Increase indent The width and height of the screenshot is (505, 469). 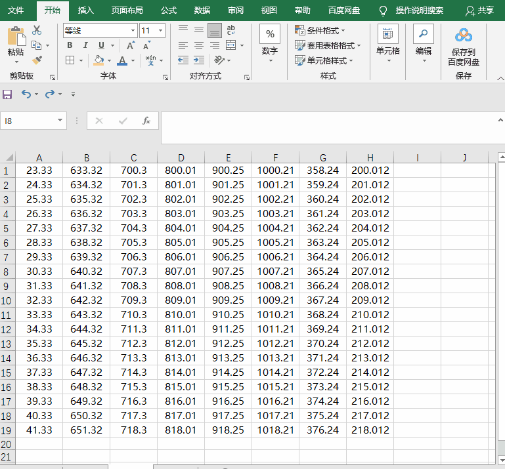pyautogui.click(x=199, y=60)
